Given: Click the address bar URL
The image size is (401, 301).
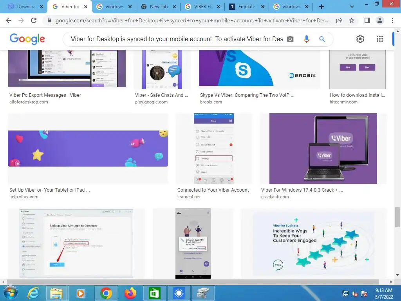Looking at the screenshot, I should tap(192, 20).
